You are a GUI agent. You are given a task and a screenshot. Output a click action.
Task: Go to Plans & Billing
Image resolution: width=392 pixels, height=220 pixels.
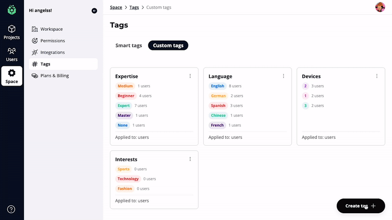54,76
